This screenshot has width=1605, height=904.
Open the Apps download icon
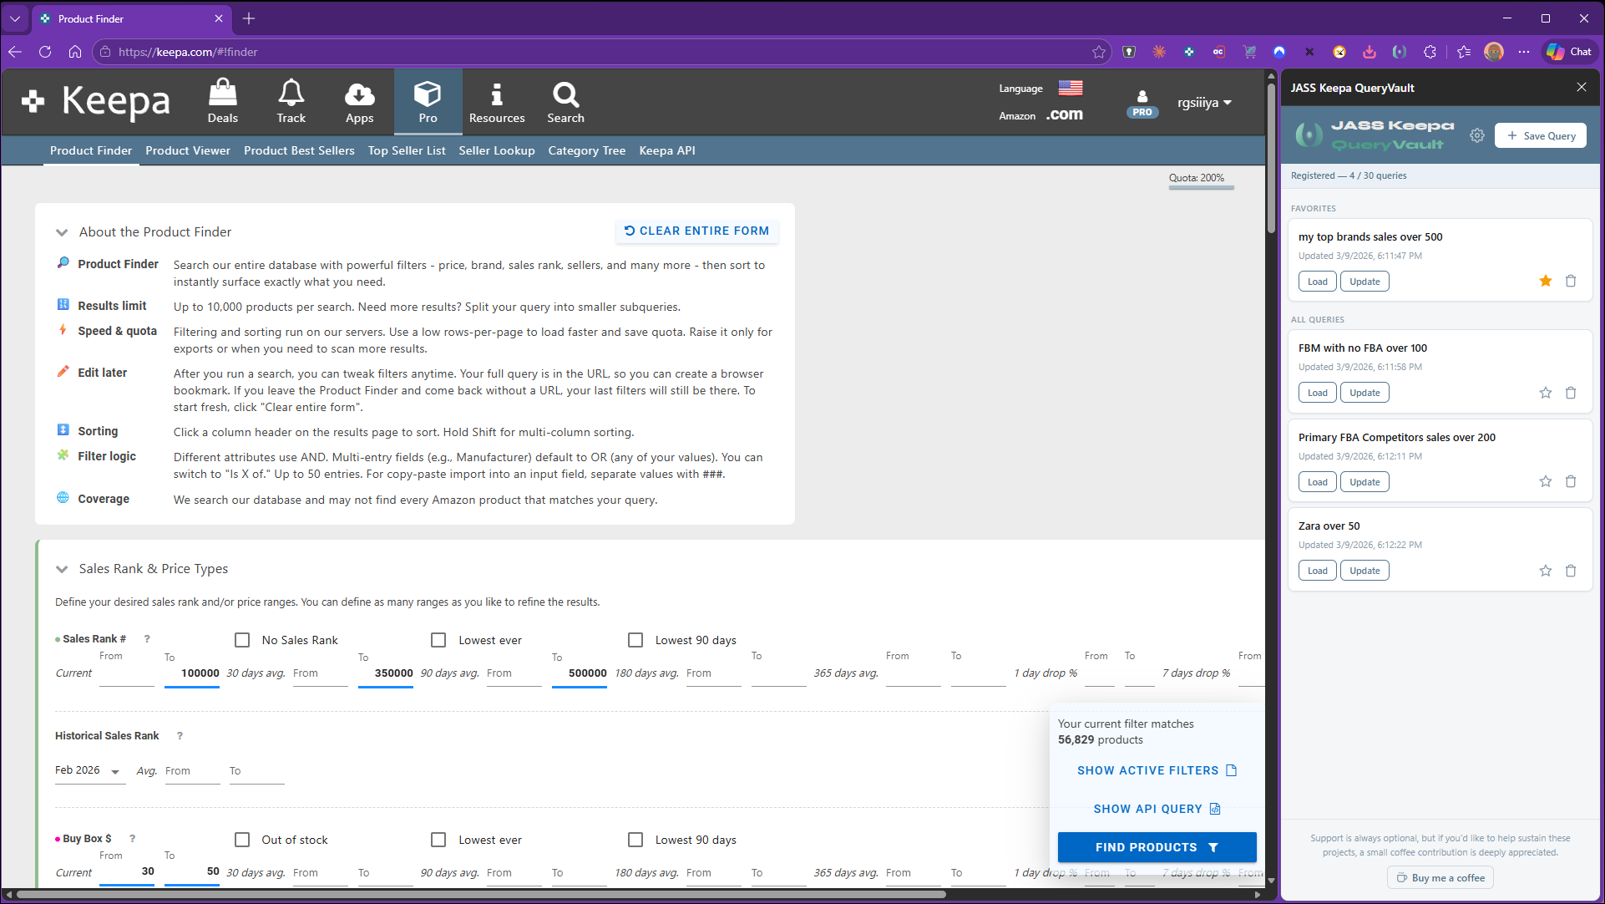click(x=359, y=101)
